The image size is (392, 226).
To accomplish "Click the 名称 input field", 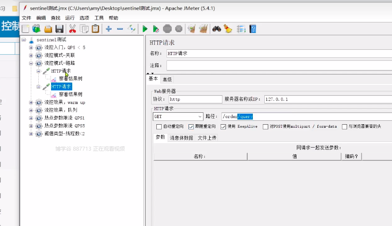I will (x=279, y=53).
